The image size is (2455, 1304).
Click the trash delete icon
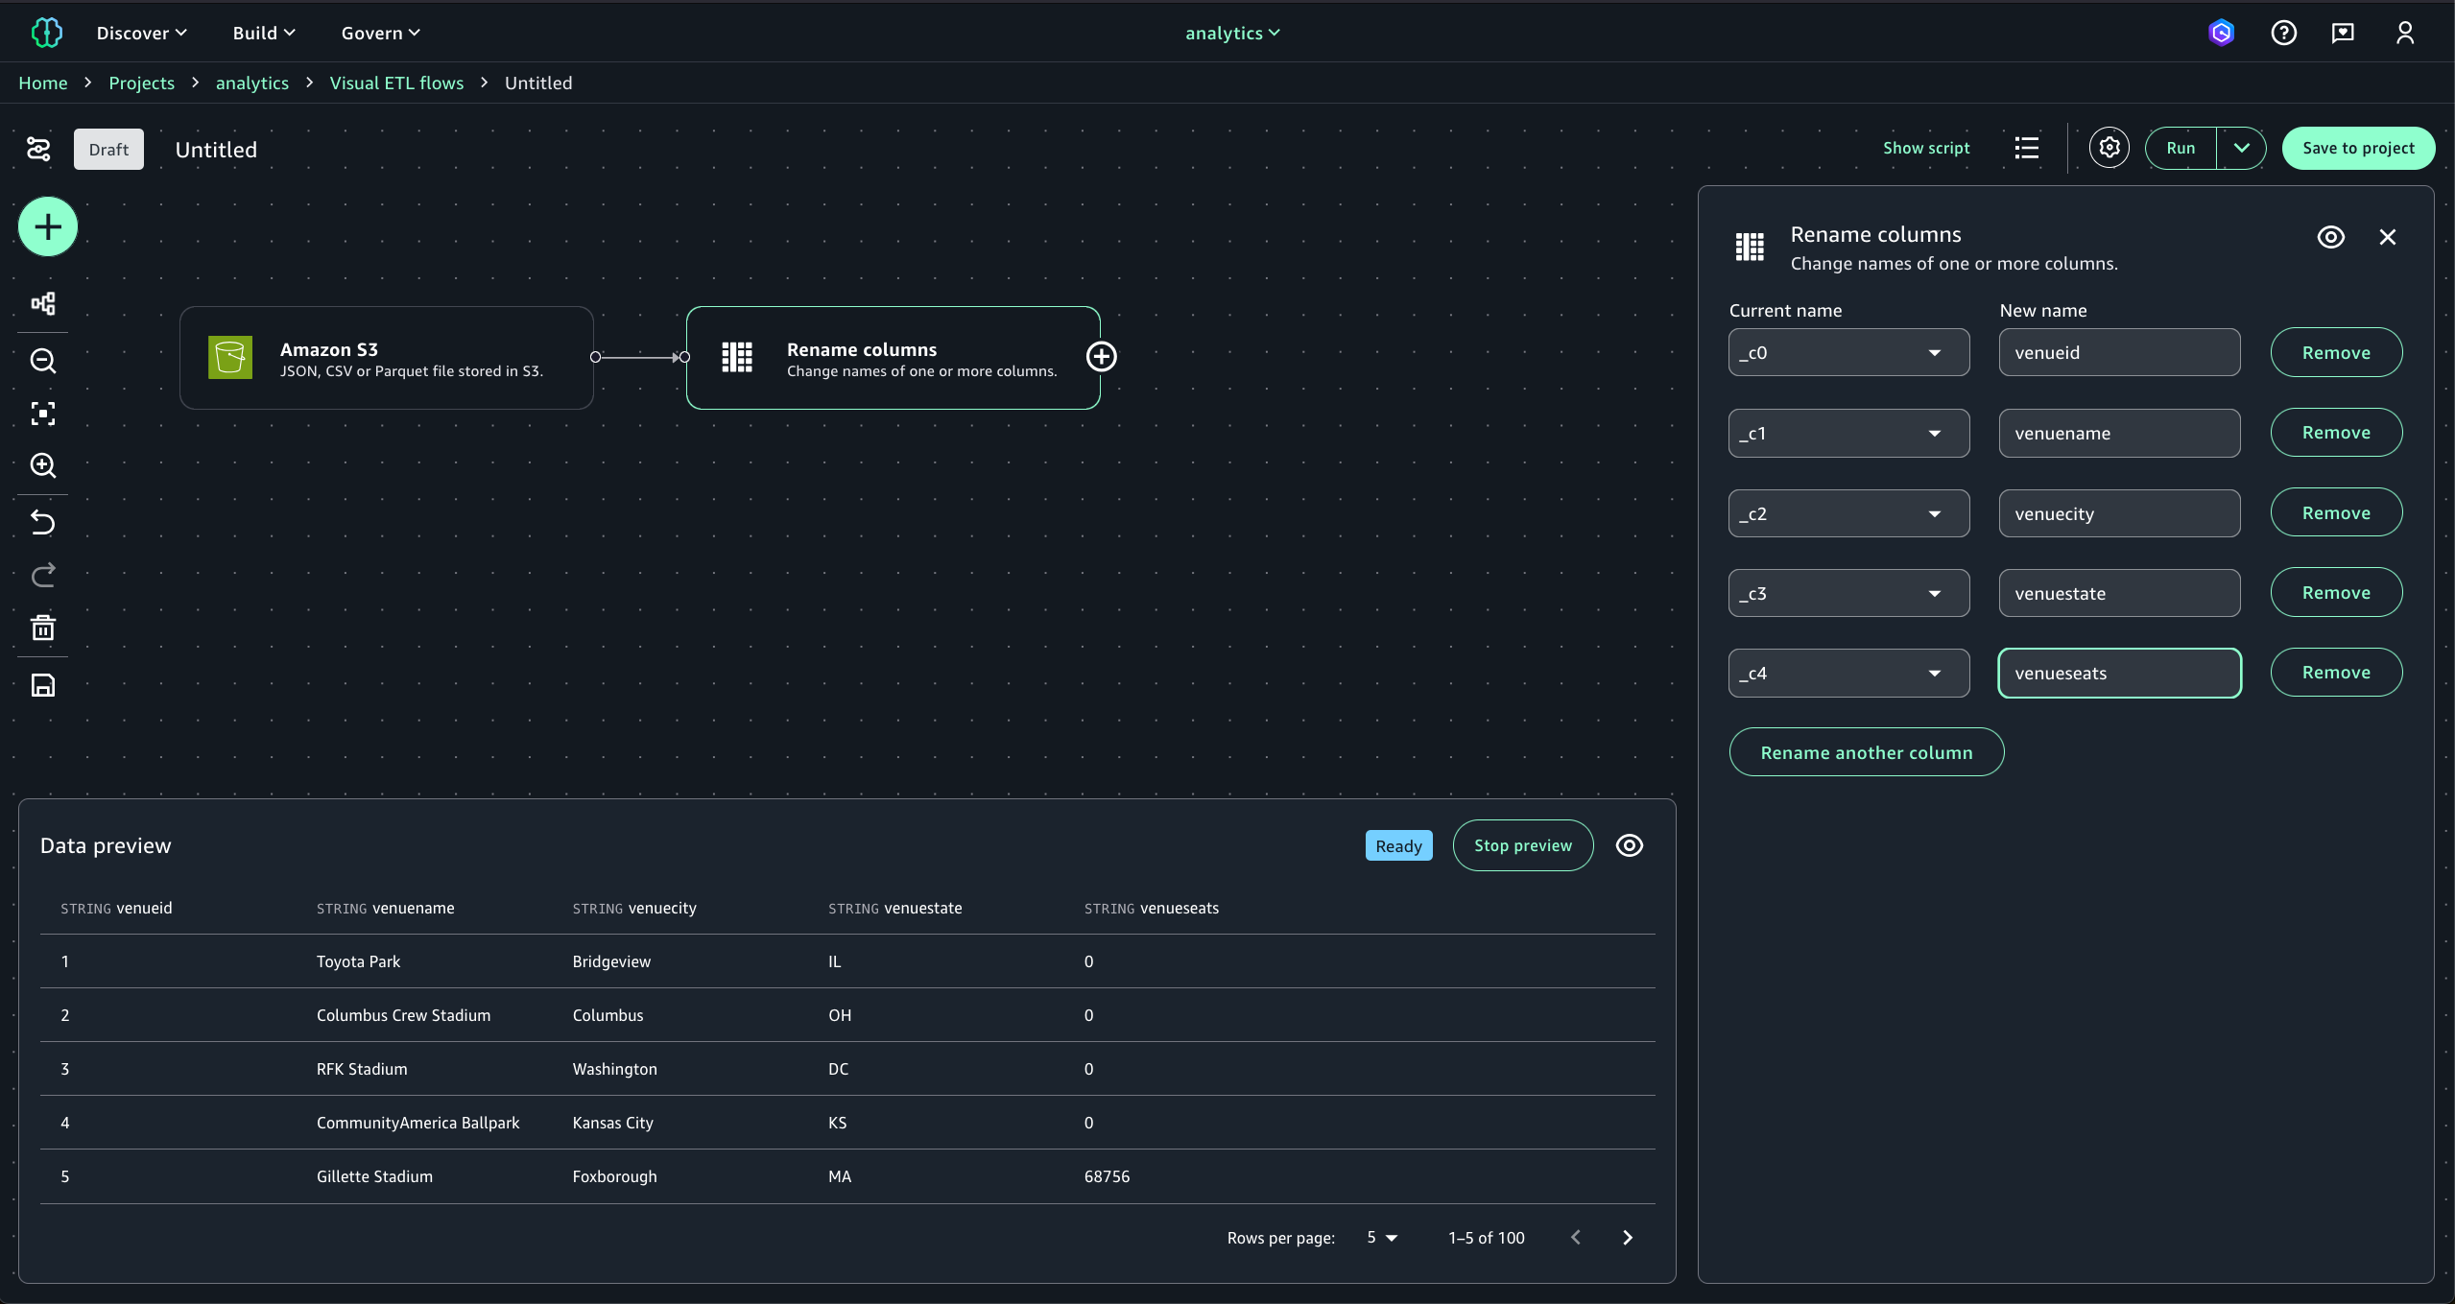(43, 628)
